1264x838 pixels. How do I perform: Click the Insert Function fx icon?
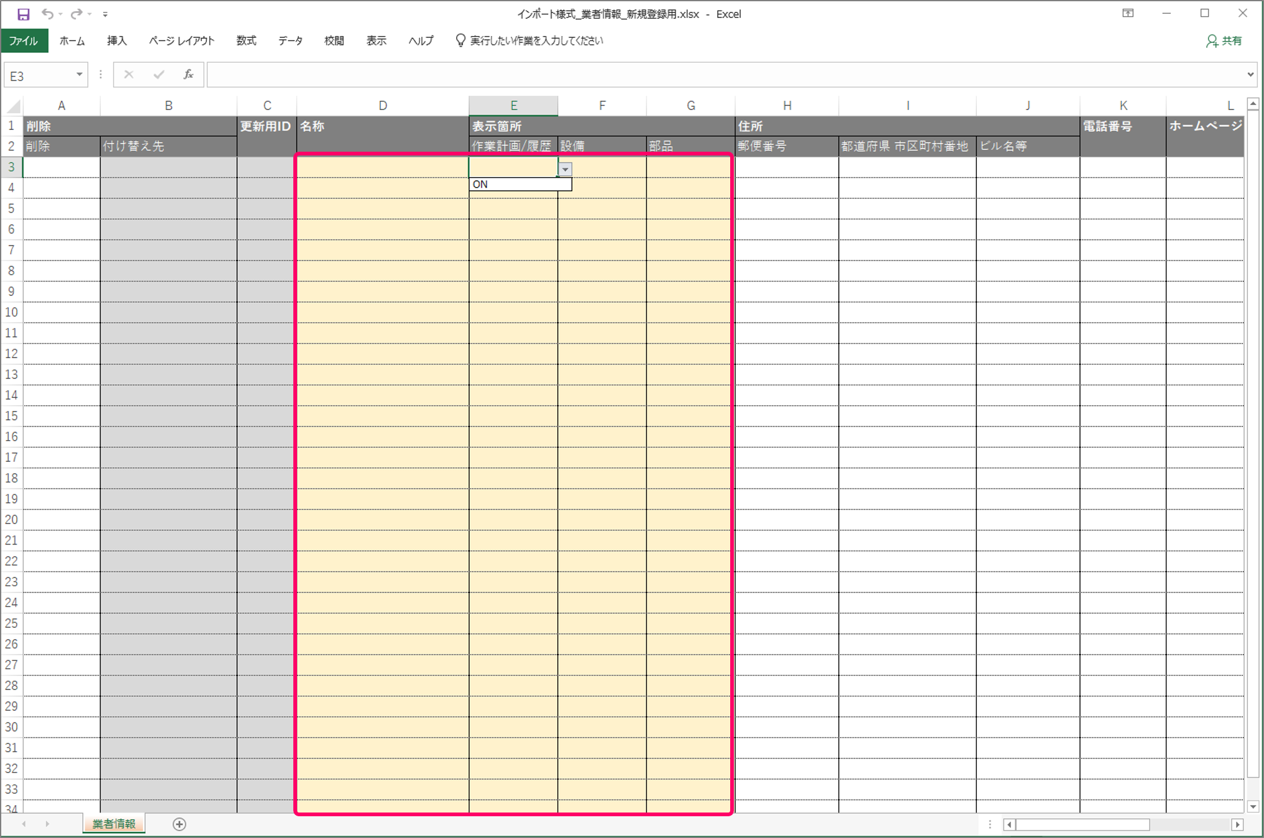click(x=188, y=75)
